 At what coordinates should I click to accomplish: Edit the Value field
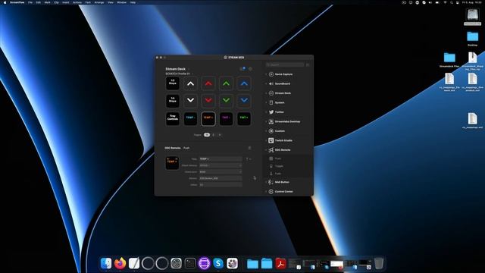pos(221,185)
